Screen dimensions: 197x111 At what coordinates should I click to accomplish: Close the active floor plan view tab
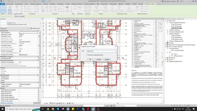pos(56,19)
